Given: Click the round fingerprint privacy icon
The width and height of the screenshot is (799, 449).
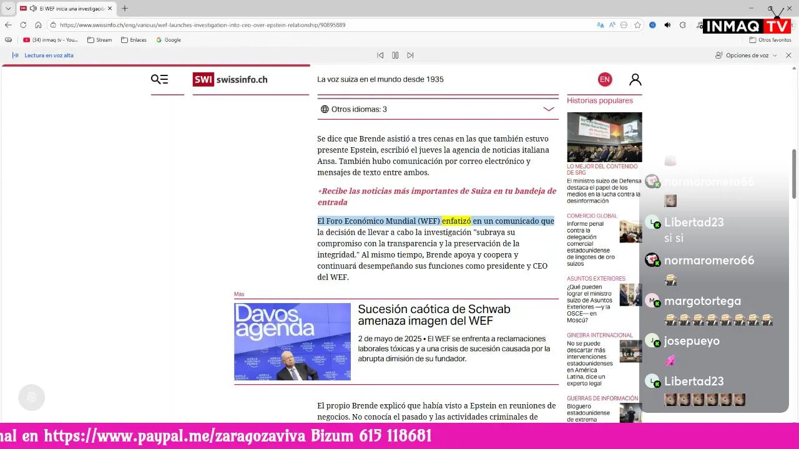Looking at the screenshot, I should click(x=32, y=397).
